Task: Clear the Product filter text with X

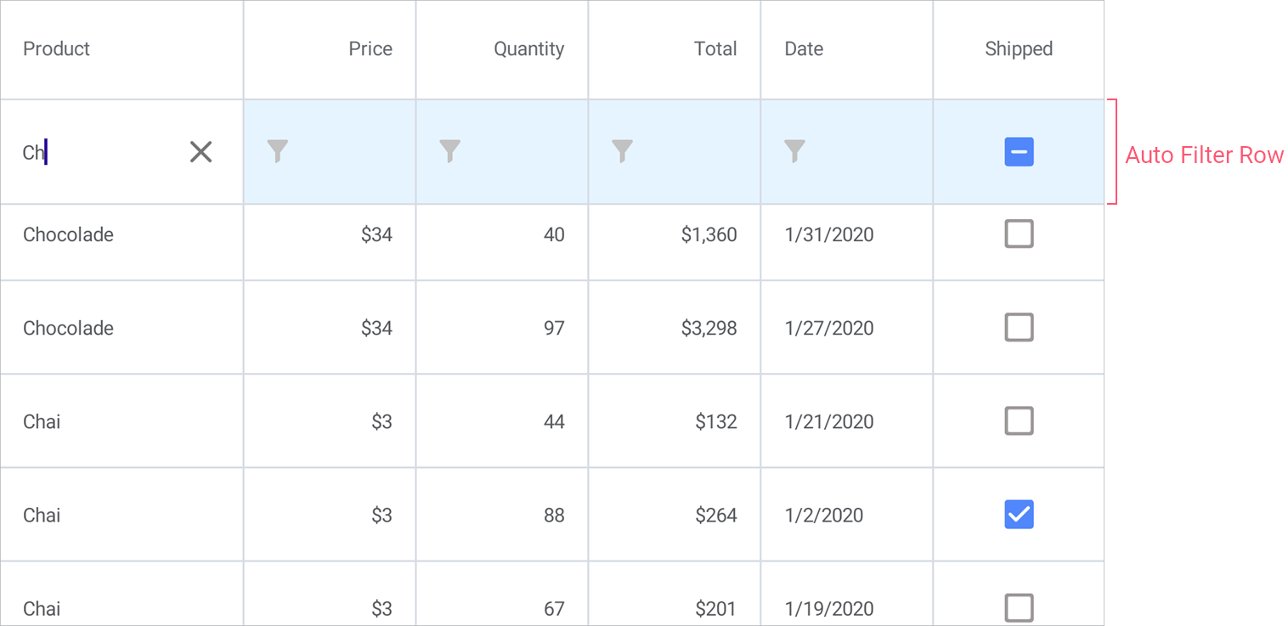Action: [201, 152]
